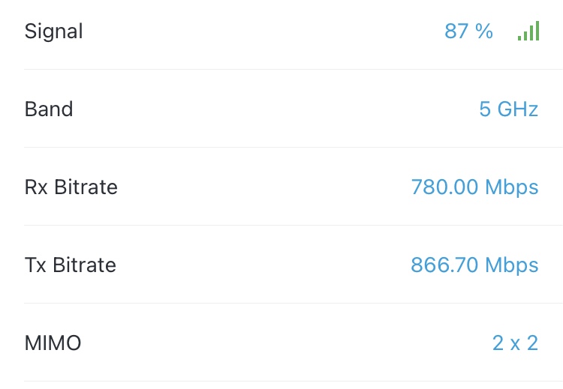Tap the Mbps unit in the Tx Bitrate row
563x389 pixels.
pos(512,265)
